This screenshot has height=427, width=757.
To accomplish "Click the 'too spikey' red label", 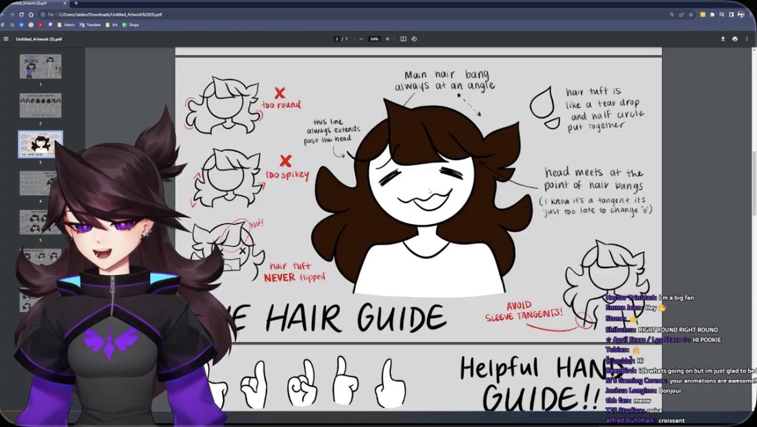I will pos(287,174).
